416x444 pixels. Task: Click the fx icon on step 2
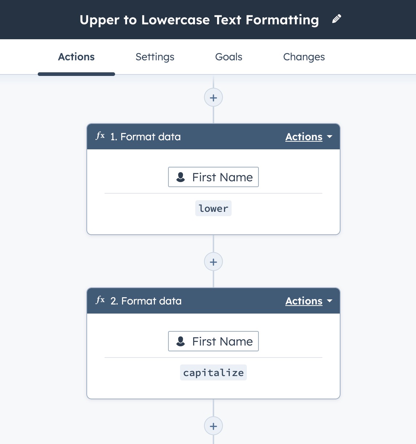[x=100, y=300]
